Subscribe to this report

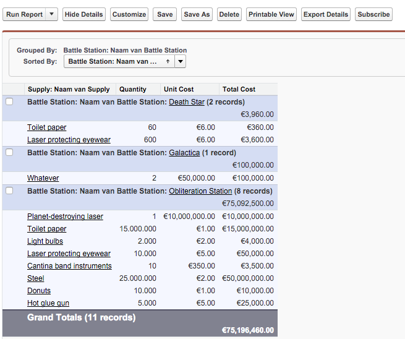[x=373, y=14]
